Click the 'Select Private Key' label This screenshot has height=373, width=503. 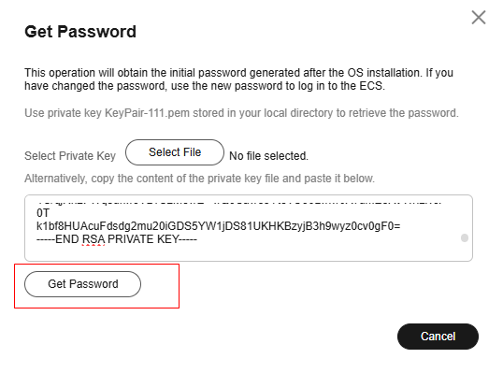pos(70,156)
